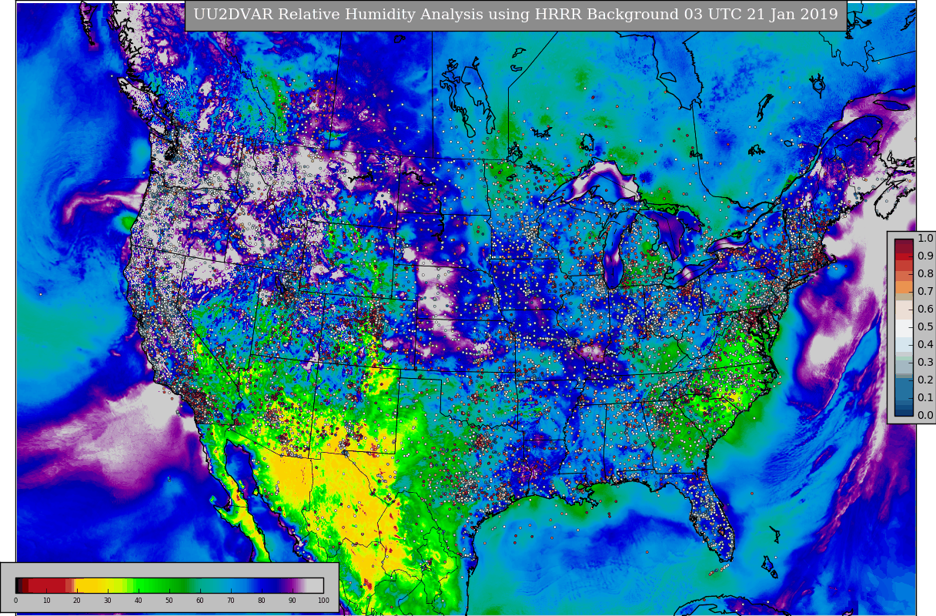This screenshot has height=616, width=936.
Task: Click the 70 tick label on humidity colorbar
Action: (231, 600)
